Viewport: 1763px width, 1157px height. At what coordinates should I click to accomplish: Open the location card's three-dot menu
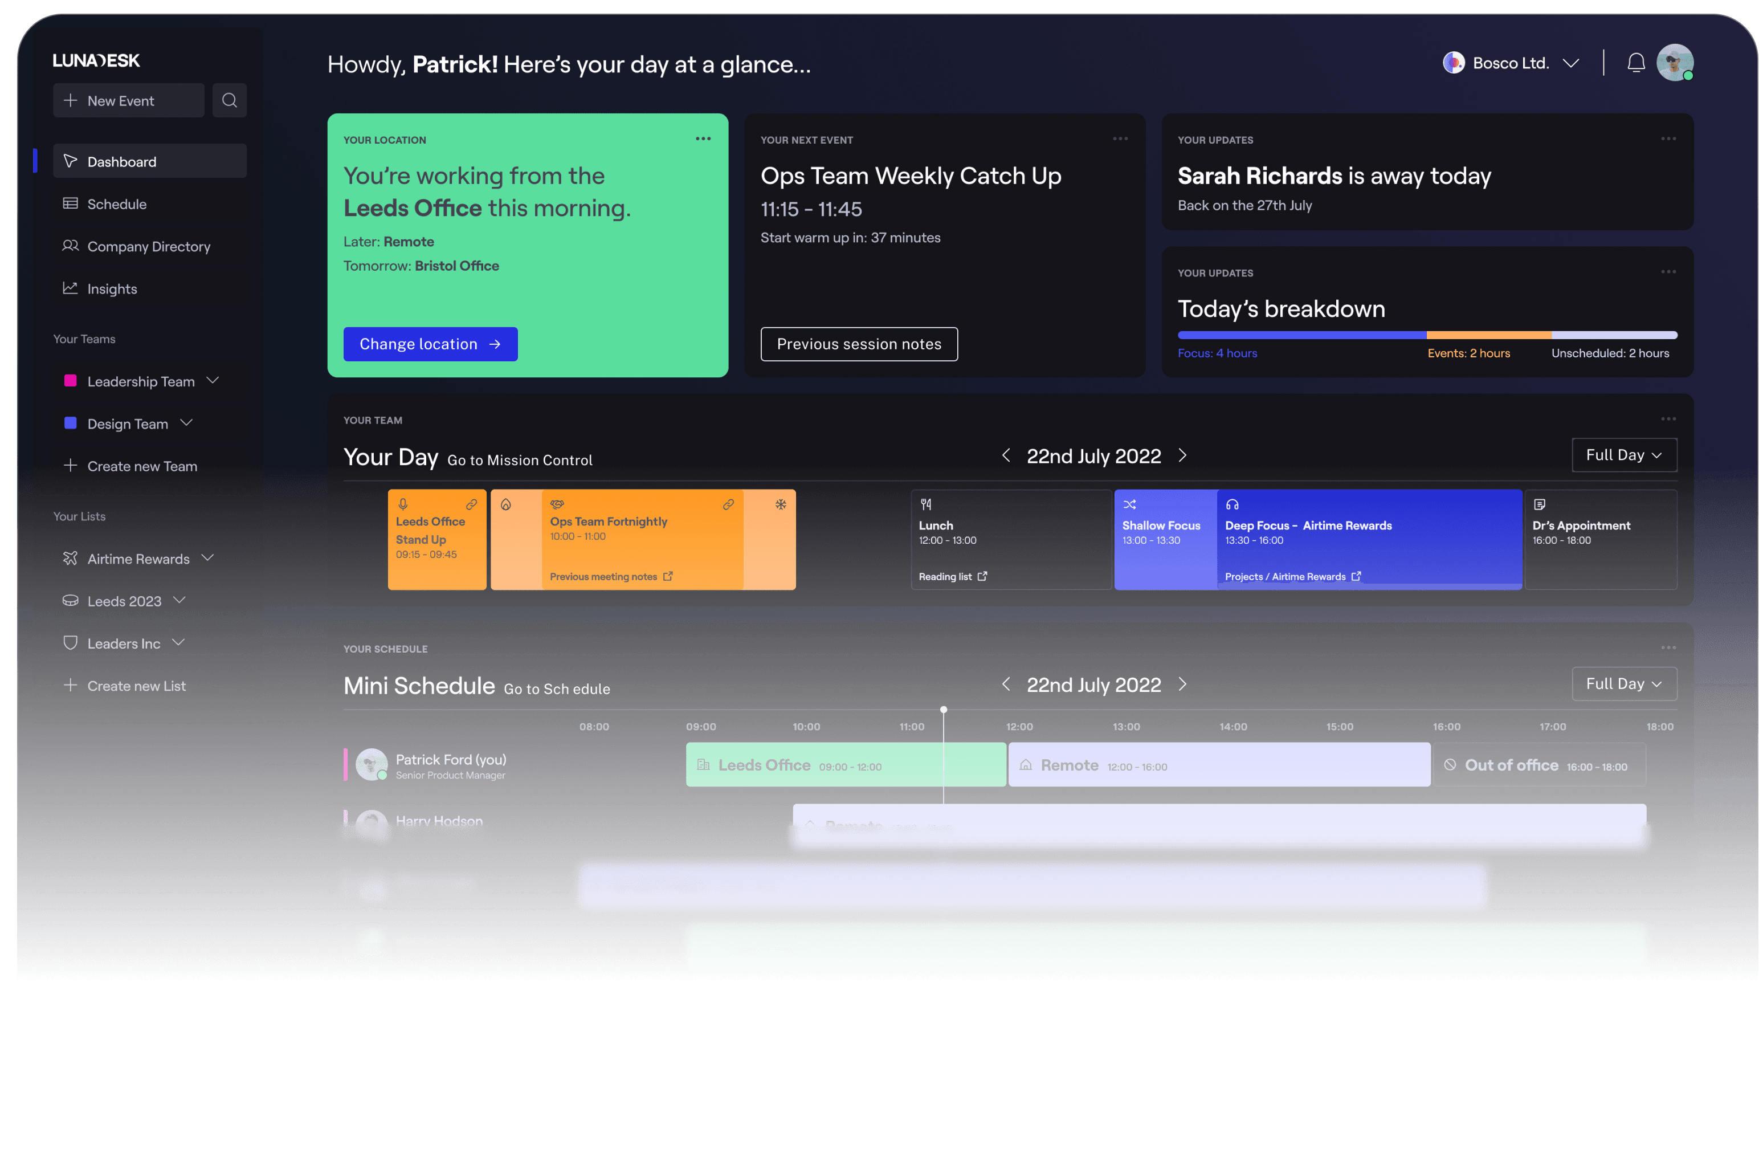point(703,138)
